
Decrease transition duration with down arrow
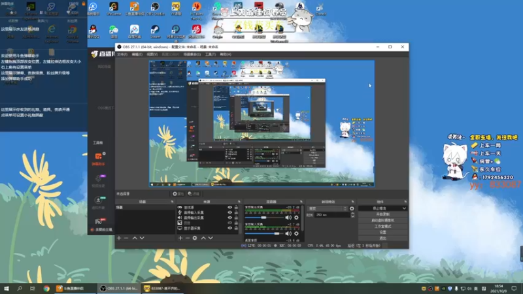point(352,217)
